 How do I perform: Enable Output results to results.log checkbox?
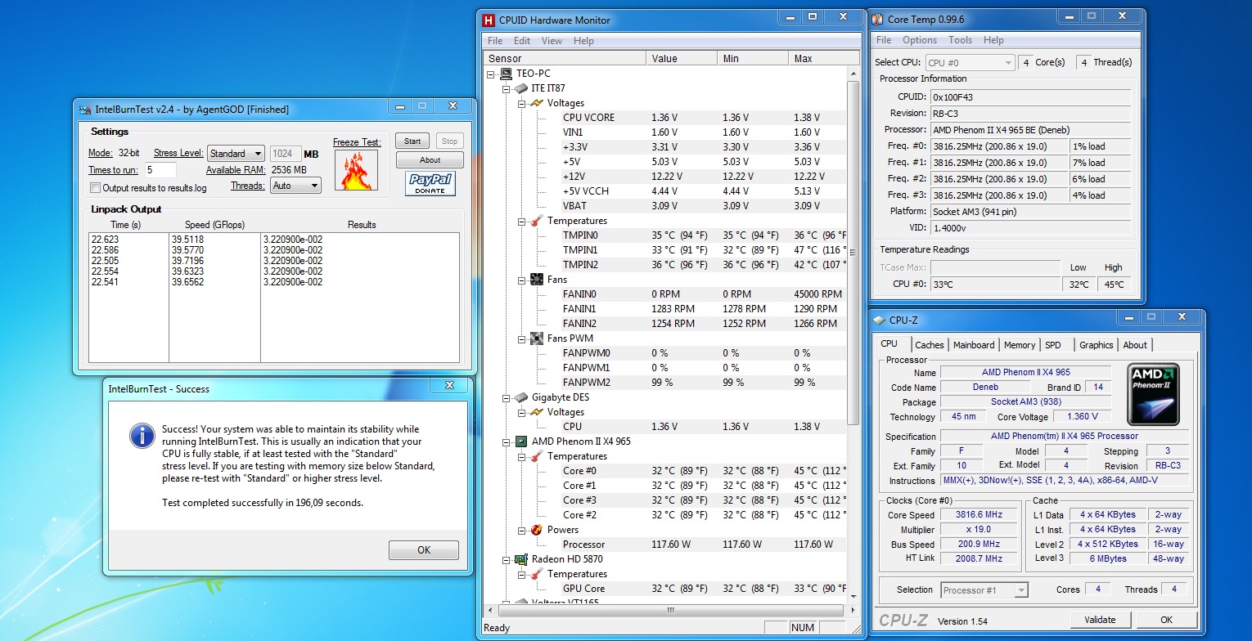coord(95,188)
